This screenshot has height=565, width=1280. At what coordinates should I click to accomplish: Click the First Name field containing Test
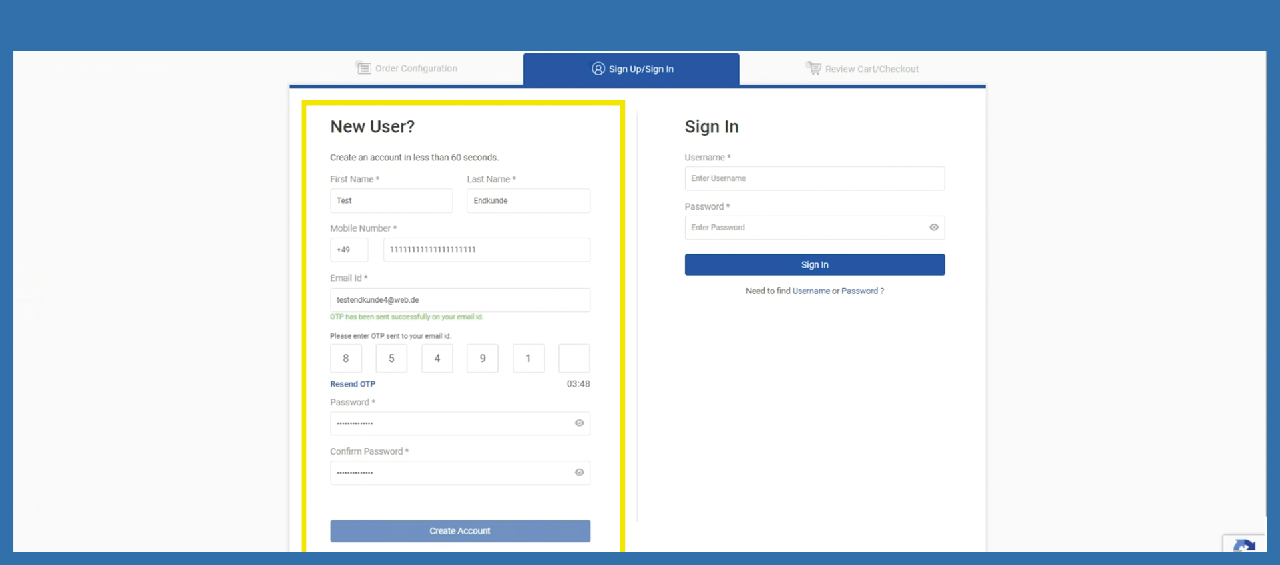(x=391, y=201)
